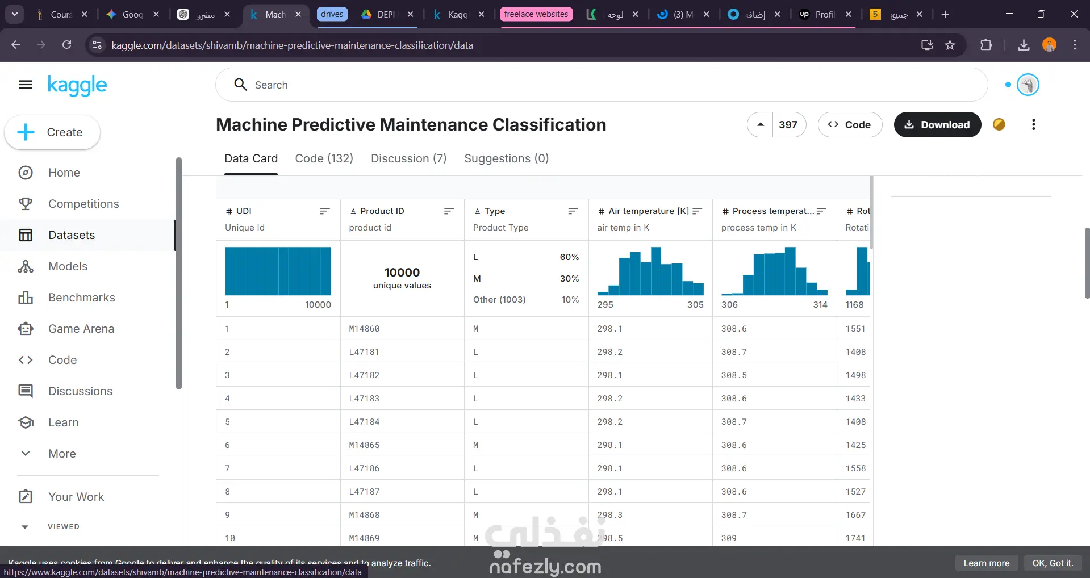Click the three-dot more options icon

[x=1033, y=124]
